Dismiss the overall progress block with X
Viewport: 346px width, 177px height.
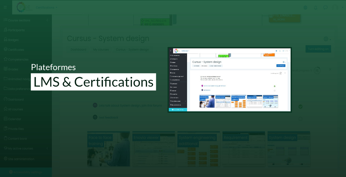pyautogui.click(x=330, y=69)
